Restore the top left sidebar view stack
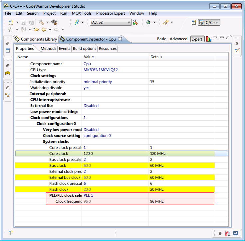The height and width of the screenshot is (241, 245). point(8,43)
